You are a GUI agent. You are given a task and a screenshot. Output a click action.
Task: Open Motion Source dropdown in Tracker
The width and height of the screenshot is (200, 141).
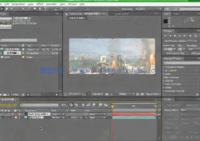tap(190, 110)
